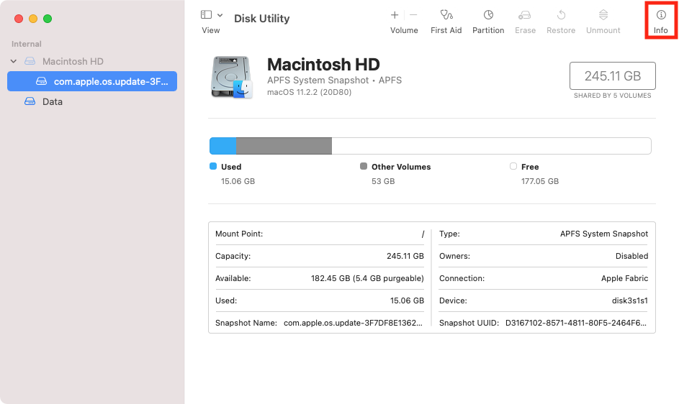Add a new APFS volume with plus
The height and width of the screenshot is (404, 679).
click(395, 15)
